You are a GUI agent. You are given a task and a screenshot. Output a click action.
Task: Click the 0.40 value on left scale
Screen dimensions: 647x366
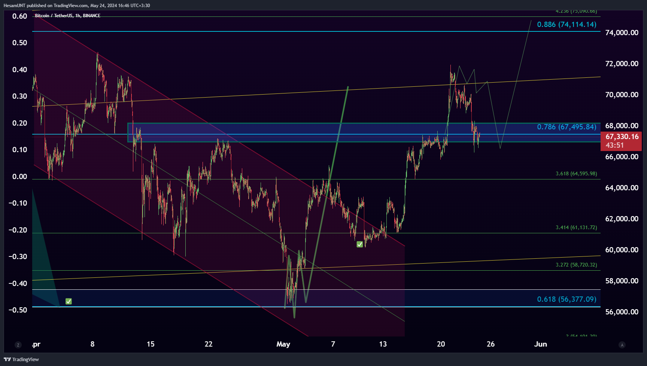tap(20, 70)
